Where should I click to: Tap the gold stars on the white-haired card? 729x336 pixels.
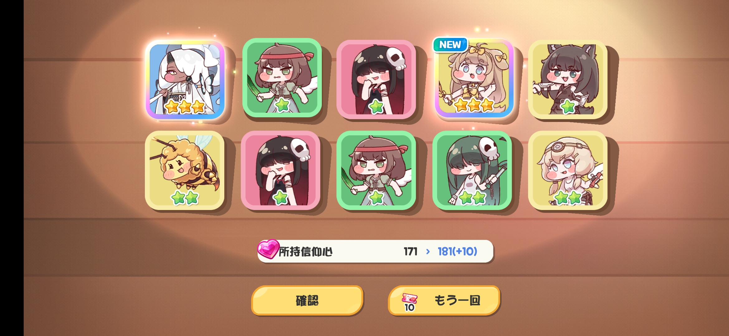[x=185, y=107]
